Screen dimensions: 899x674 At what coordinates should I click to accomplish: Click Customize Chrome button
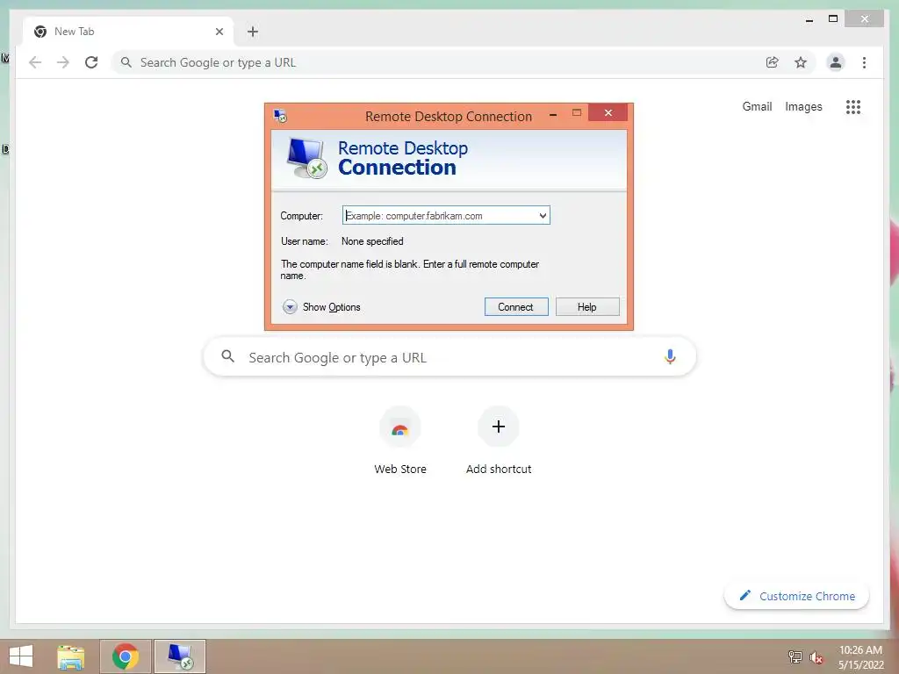(796, 596)
